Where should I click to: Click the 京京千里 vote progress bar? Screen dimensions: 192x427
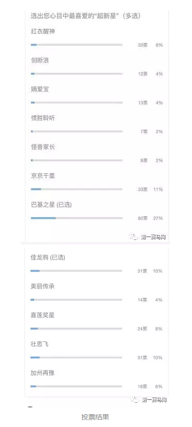pos(77,190)
